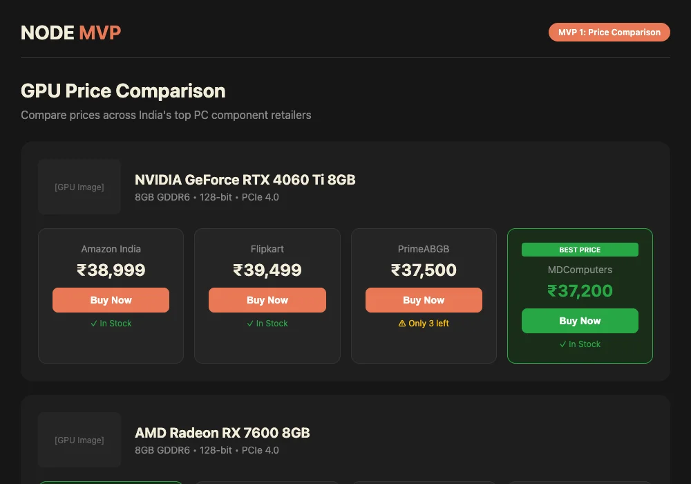691x484 pixels.
Task: Click the RTX 4060 Ti GPU image placeholder
Action: (79, 187)
